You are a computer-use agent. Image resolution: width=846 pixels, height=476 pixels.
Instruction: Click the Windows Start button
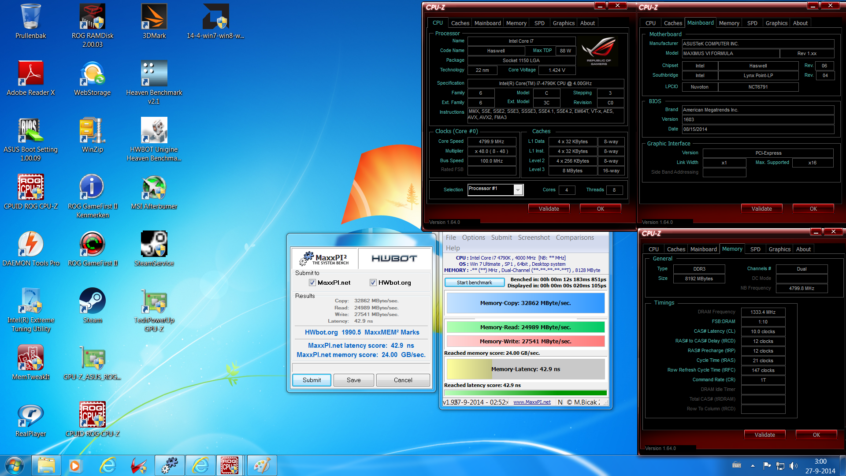(14, 465)
